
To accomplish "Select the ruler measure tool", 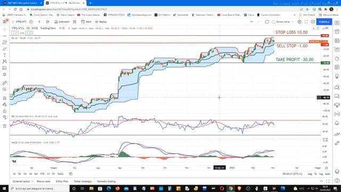I will click(5, 83).
